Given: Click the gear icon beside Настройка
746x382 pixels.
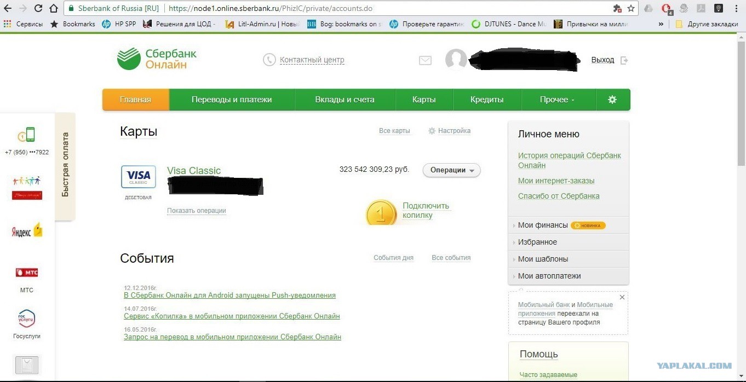Looking at the screenshot, I should 432,131.
